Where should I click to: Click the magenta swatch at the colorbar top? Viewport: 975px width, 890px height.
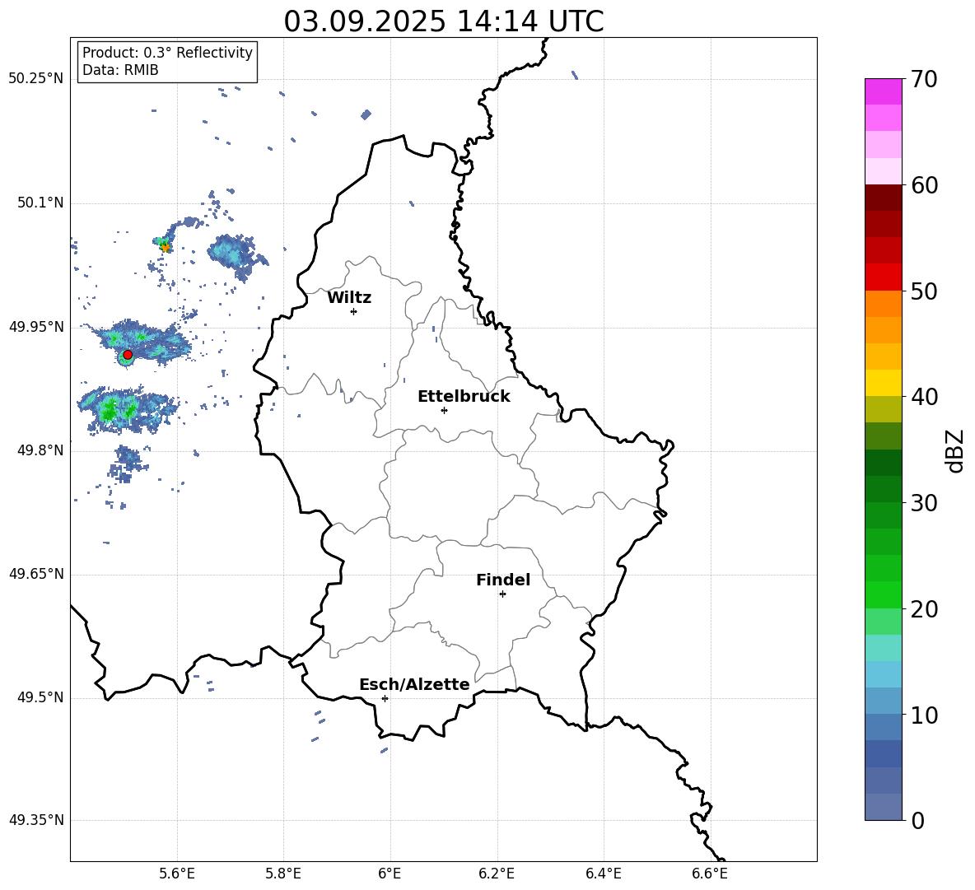[x=883, y=92]
